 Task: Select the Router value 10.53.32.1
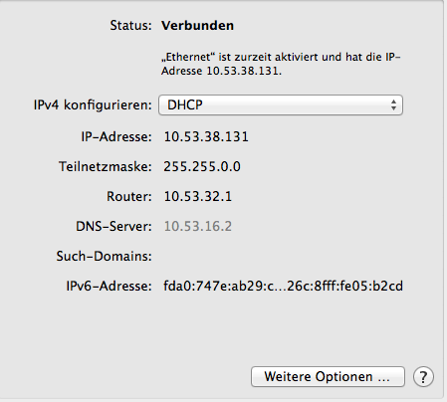198,196
